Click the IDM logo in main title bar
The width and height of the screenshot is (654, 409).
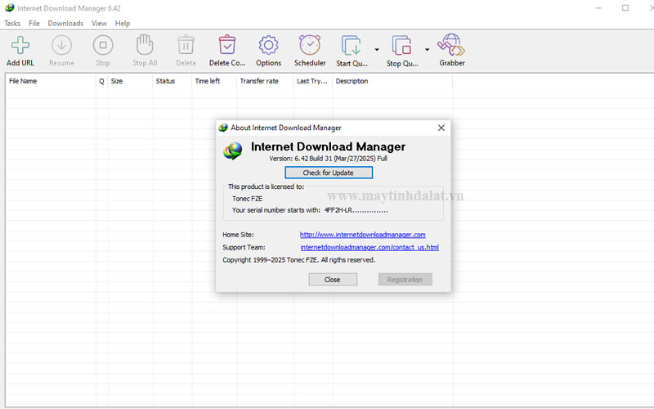(9, 8)
